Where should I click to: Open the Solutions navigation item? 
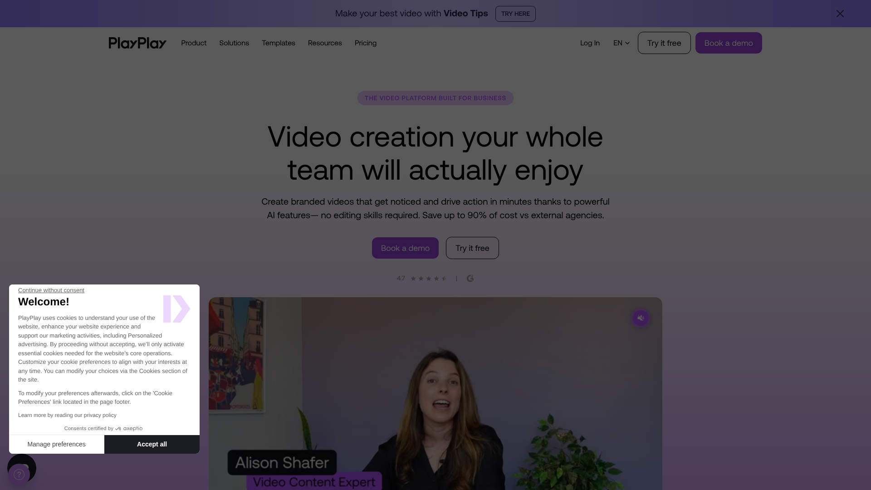234,43
